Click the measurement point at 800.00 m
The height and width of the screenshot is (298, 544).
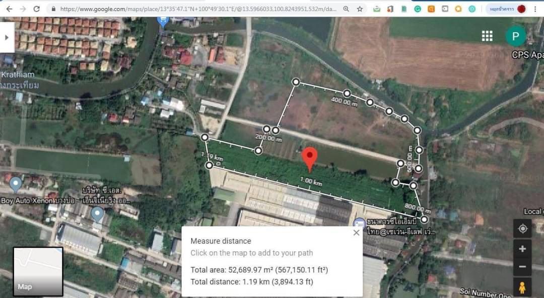pyautogui.click(x=424, y=219)
